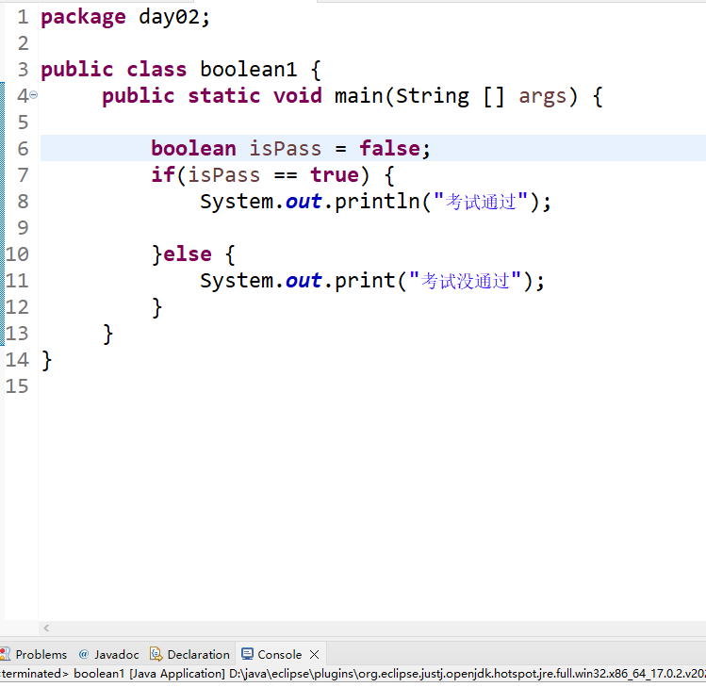The height and width of the screenshot is (687, 706).
Task: Collapse the main method fold marker
Action: point(34,94)
